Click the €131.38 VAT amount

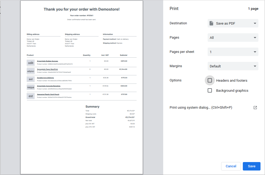pos(105,94)
